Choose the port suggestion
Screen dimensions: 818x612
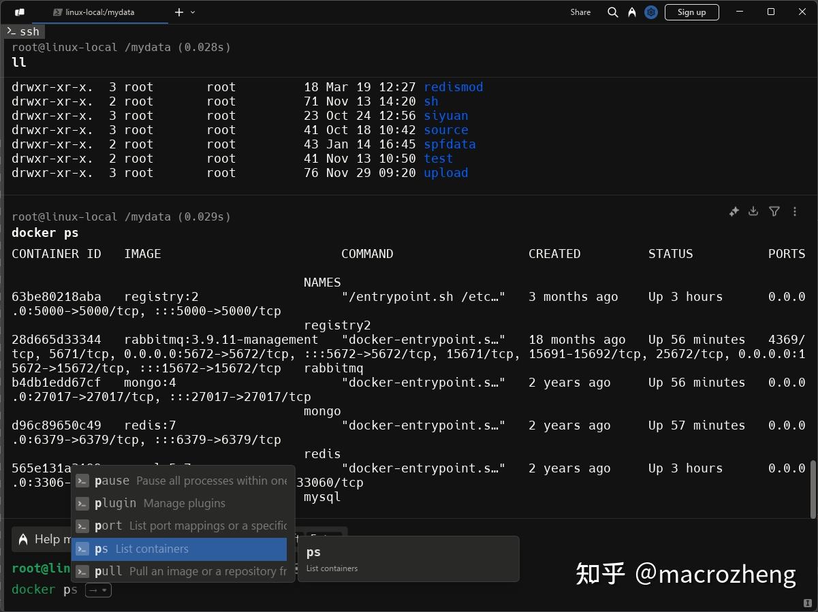[180, 526]
